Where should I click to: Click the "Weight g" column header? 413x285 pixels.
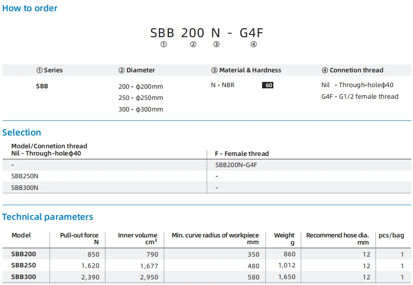point(284,239)
